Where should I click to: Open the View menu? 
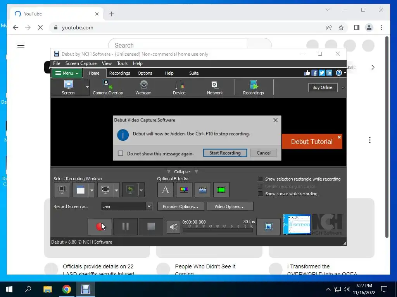click(107, 63)
